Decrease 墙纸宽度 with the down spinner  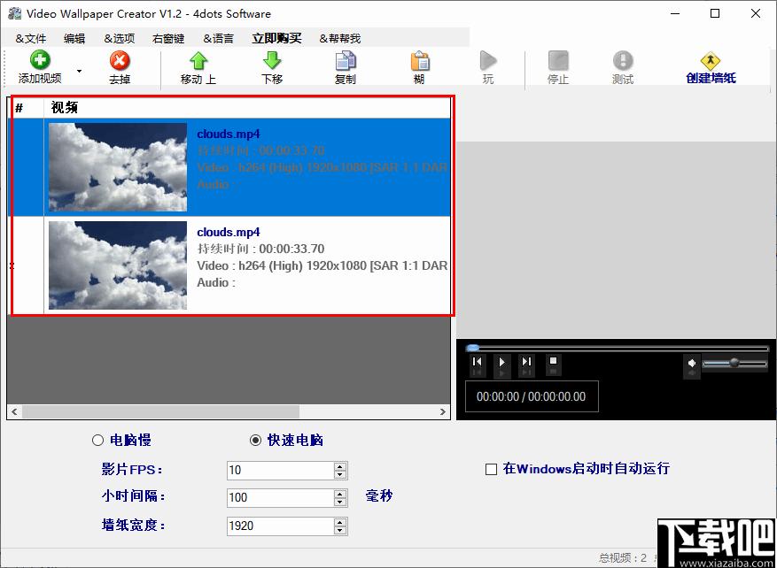click(340, 530)
